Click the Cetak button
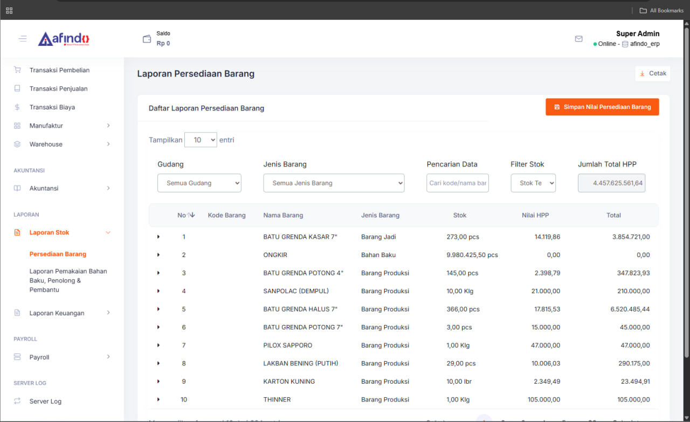This screenshot has width=690, height=422. pos(653,73)
